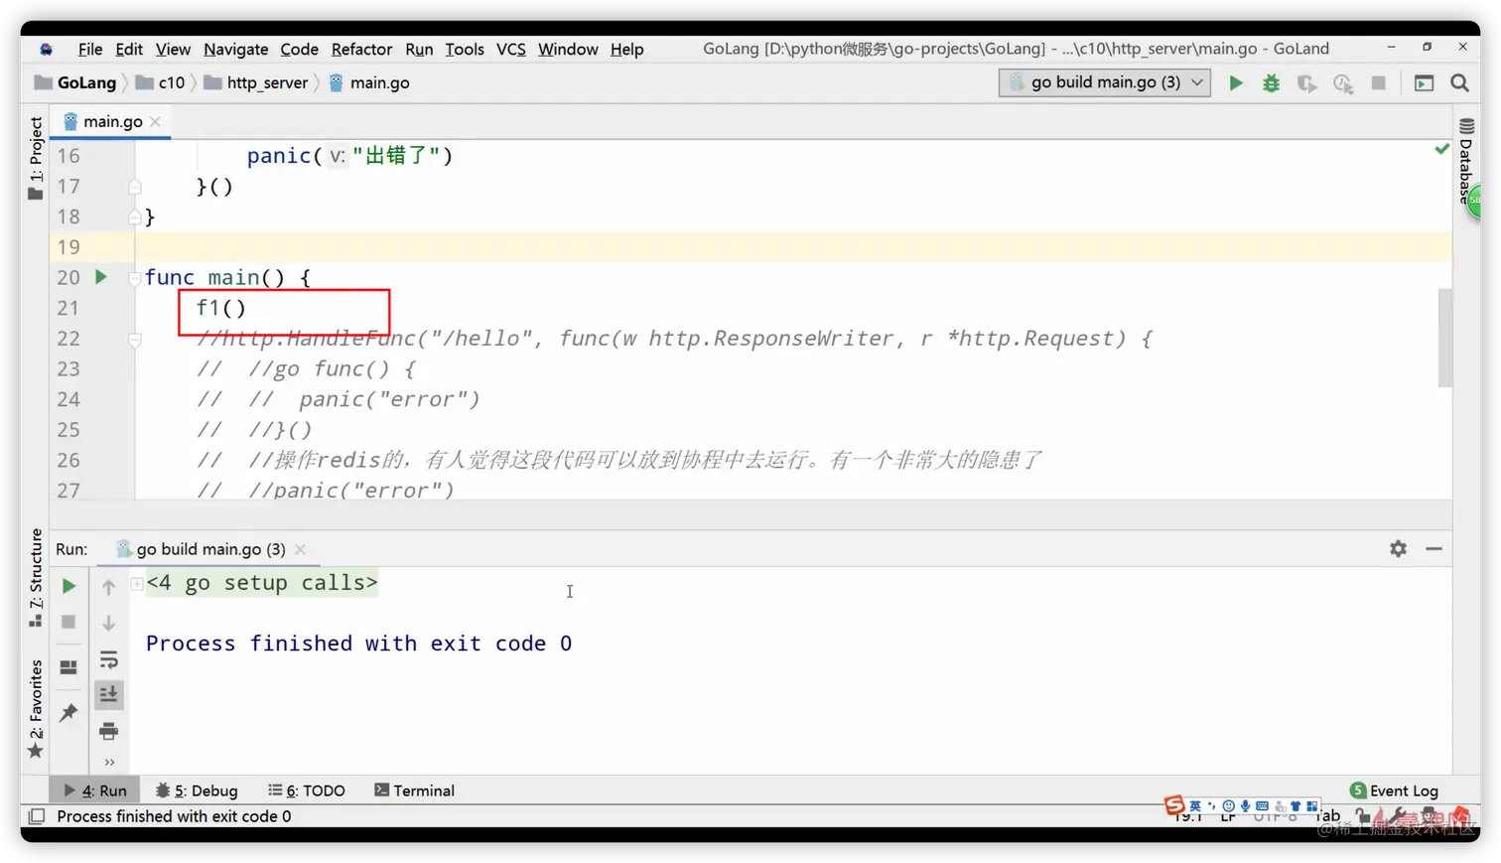Viewport: 1501px width, 863px height.
Task: Click the keyboard icon on the IME bar
Action: click(x=1262, y=805)
